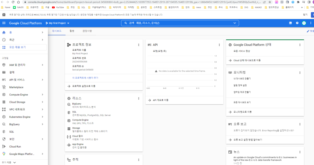The image size is (314, 165).
Task: Open Google Cloud Platform 상태 card options menu
Action: tap(300, 45)
